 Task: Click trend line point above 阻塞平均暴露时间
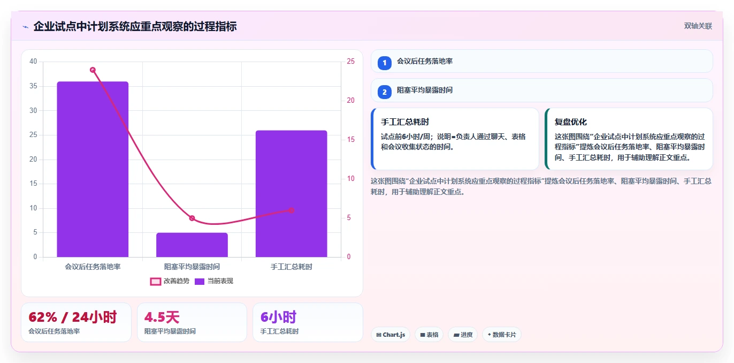(192, 218)
